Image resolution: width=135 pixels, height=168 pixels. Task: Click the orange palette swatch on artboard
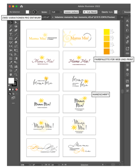pos(106,51)
